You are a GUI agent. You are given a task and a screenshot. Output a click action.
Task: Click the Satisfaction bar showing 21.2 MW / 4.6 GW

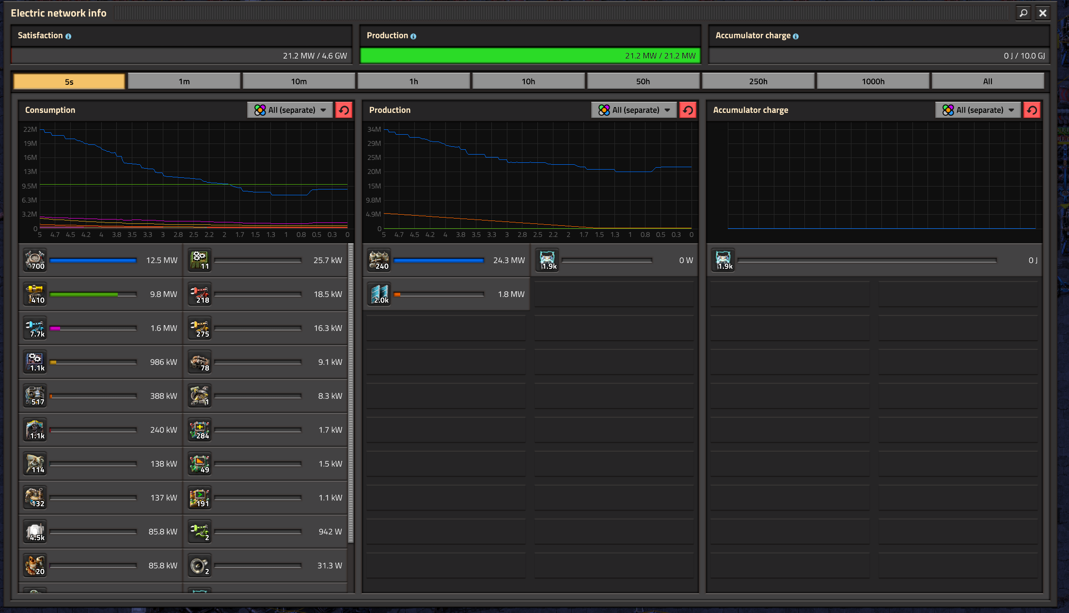pos(181,56)
